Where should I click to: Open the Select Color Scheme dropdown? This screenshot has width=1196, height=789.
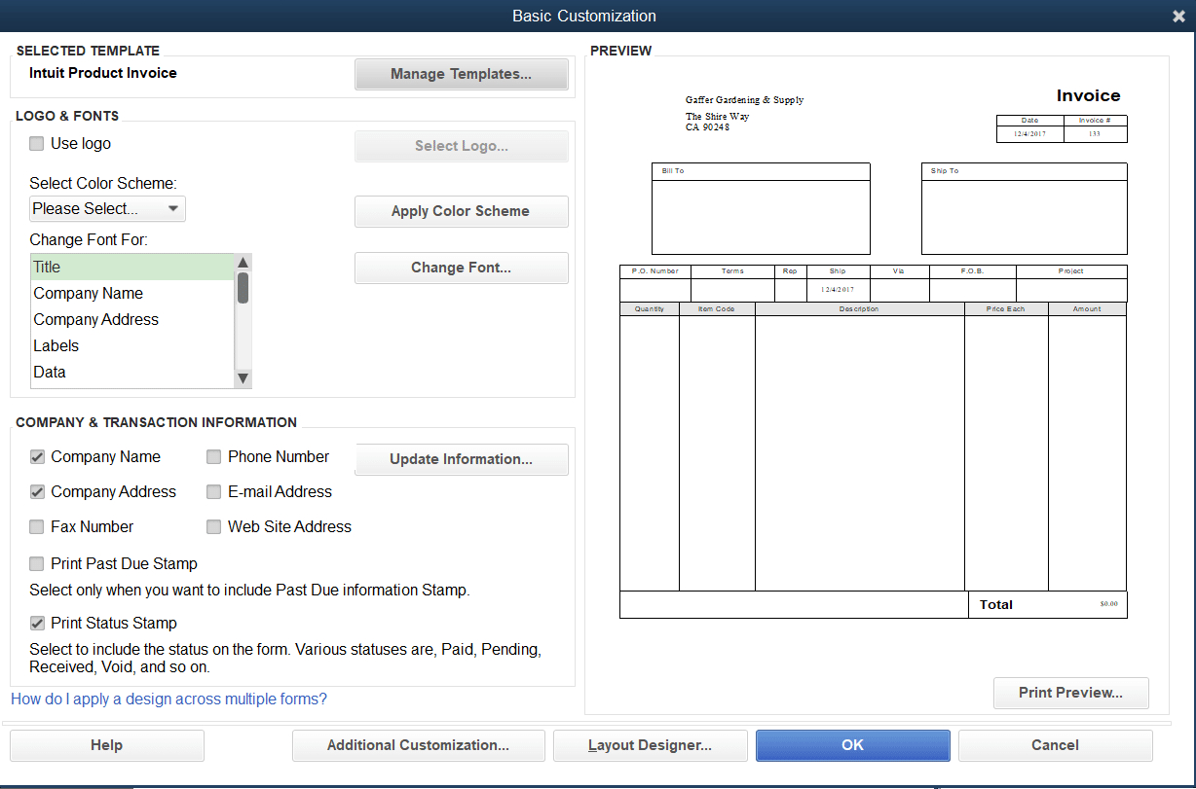click(x=174, y=208)
